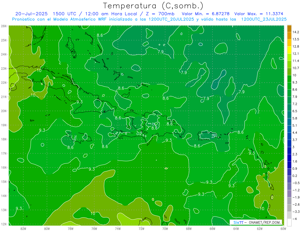Click the title "Temperatura (C,somb.)"
The width and height of the screenshot is (301, 232).
(x=153, y=6)
